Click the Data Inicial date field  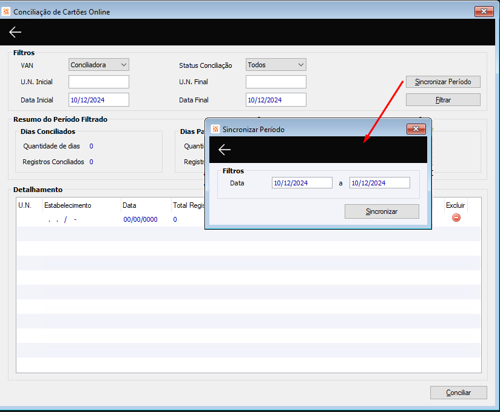click(x=99, y=100)
